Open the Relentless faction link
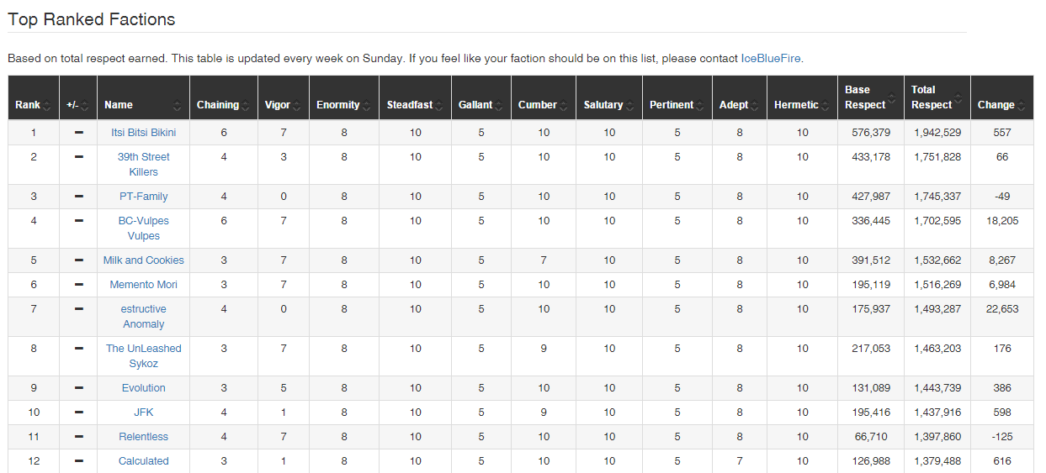This screenshot has height=473, width=1046. (143, 437)
